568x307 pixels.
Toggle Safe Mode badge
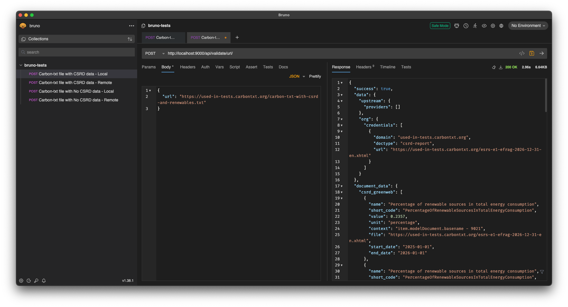[x=440, y=26]
